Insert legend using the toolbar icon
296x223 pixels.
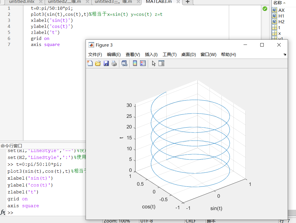click(x=143, y=63)
